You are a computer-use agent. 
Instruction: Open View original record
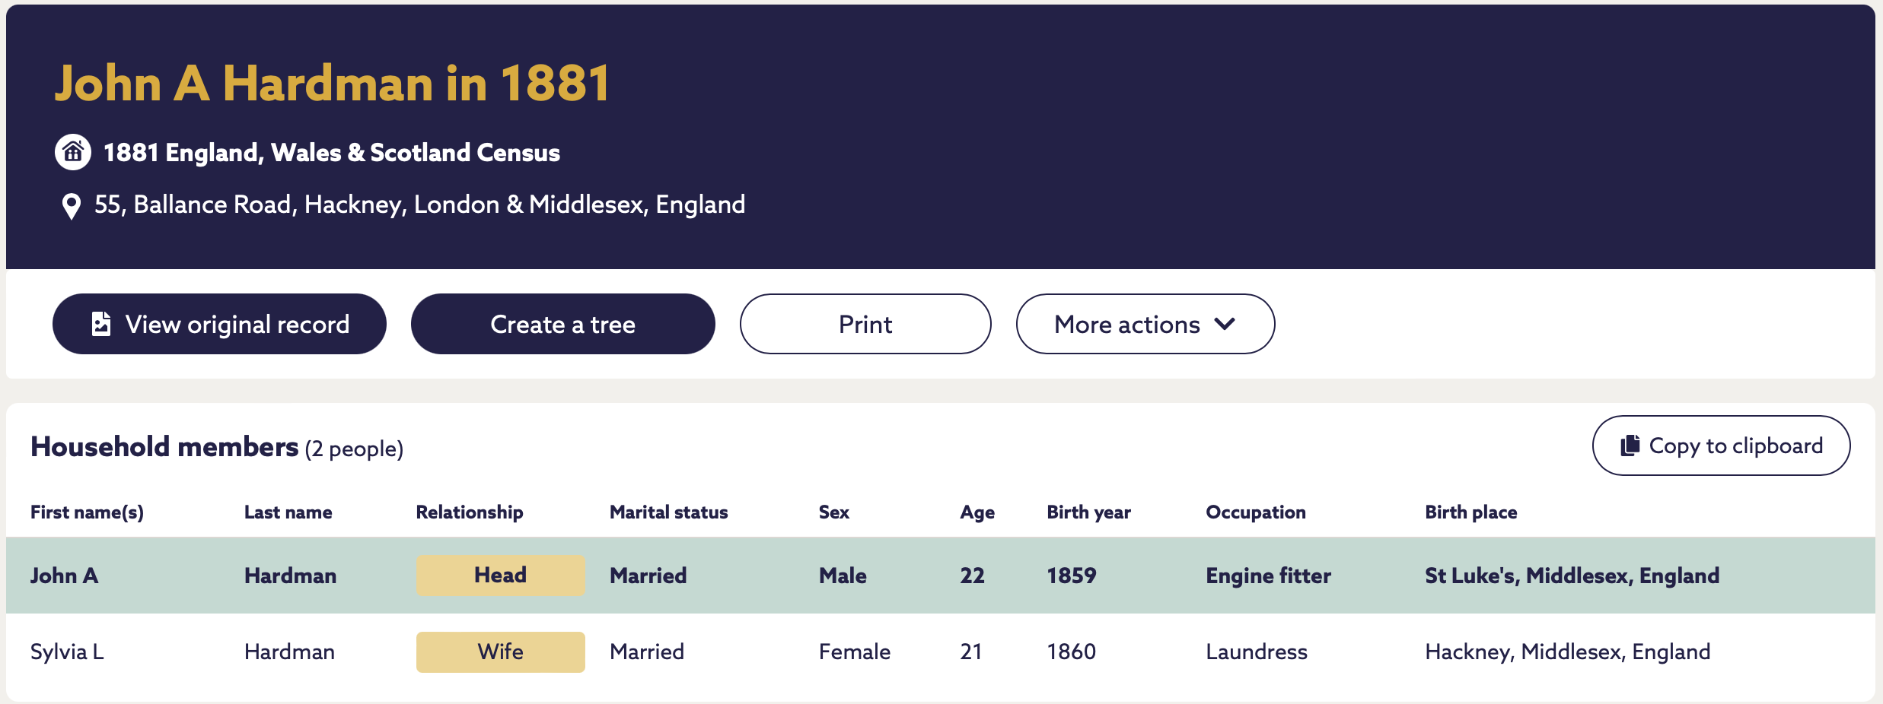point(219,324)
